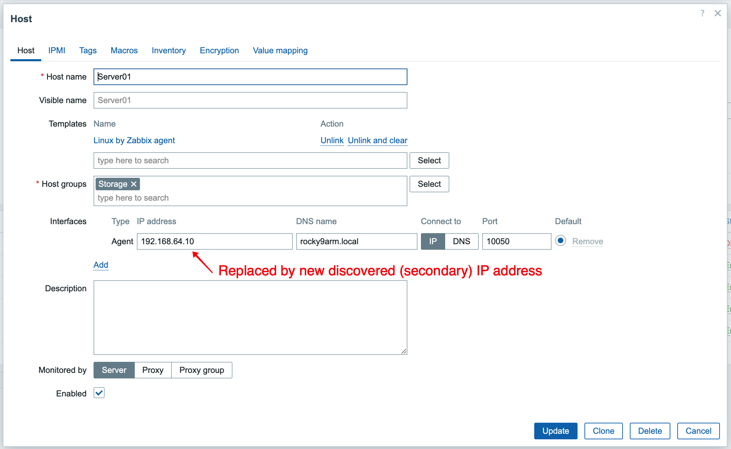Viewport: 731px width, 449px height.
Task: Toggle the Enabled checkbox
Action: pyautogui.click(x=99, y=393)
